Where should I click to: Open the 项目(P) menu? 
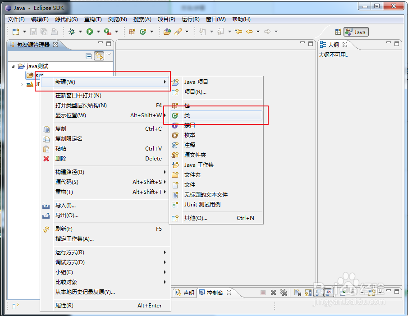[x=166, y=19]
